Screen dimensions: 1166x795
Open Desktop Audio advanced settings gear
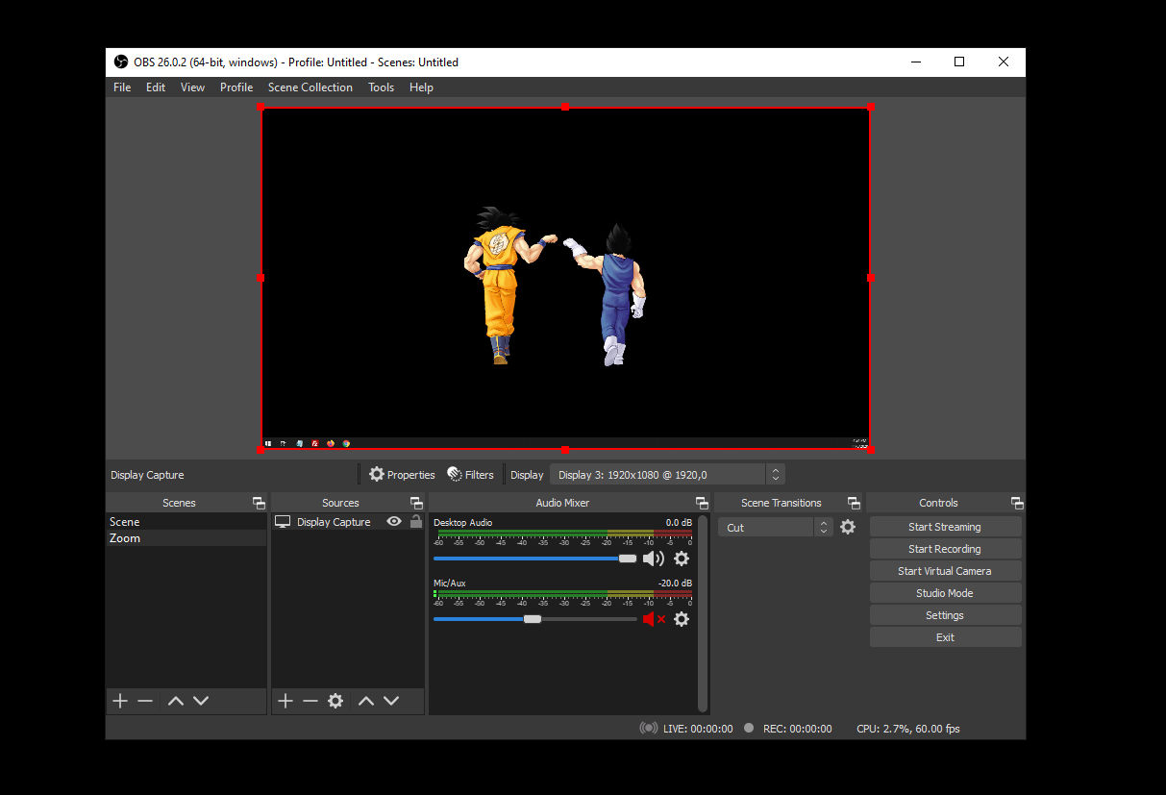(x=682, y=559)
